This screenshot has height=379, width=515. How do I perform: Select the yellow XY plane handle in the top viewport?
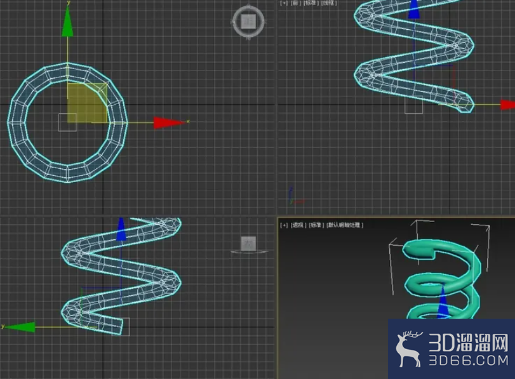tap(87, 103)
